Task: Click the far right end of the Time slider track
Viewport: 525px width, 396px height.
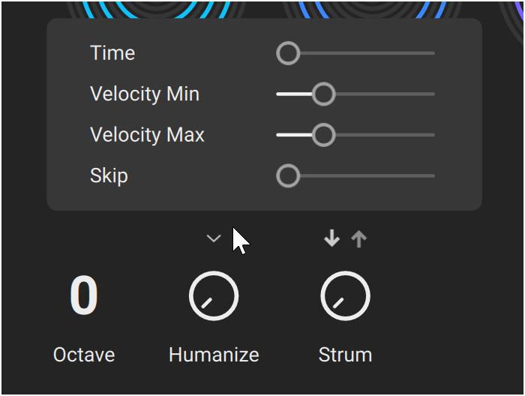Action: [x=433, y=53]
